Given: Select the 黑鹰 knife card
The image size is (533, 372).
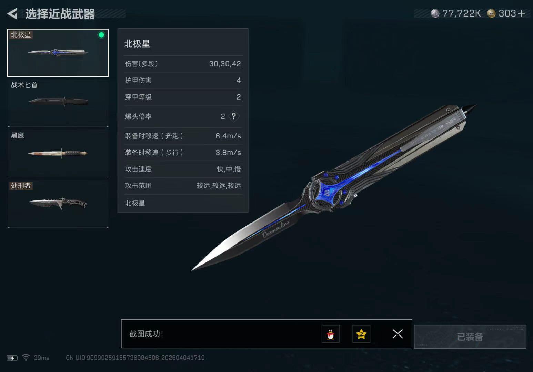Looking at the screenshot, I should [58, 153].
